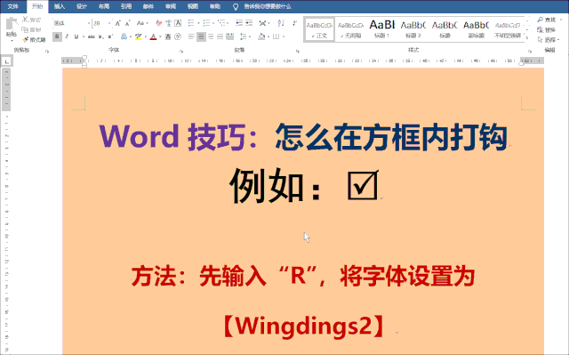Viewport: 569px width, 355px height.
Task: Click the Tell Me search field
Action: 268,6
